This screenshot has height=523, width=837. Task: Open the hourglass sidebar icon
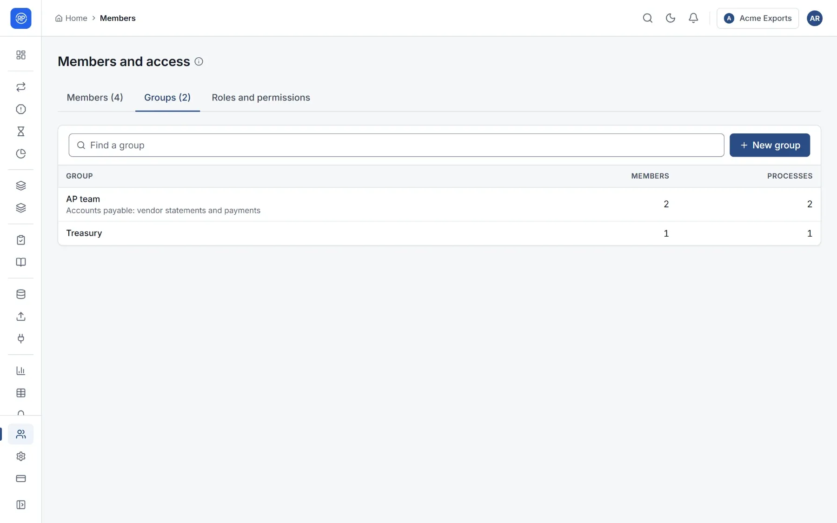click(x=21, y=132)
